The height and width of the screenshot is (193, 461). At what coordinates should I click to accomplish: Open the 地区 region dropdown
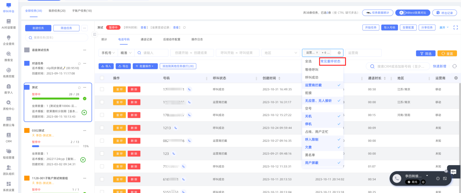280,53
